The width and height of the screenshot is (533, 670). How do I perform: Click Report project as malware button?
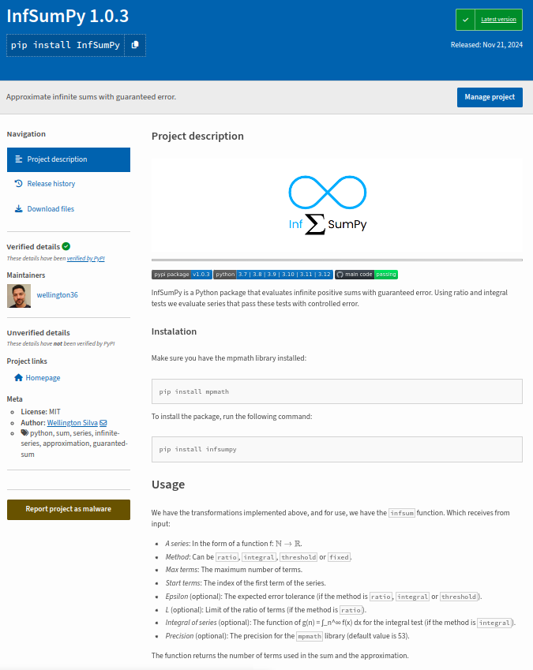[x=69, y=509]
